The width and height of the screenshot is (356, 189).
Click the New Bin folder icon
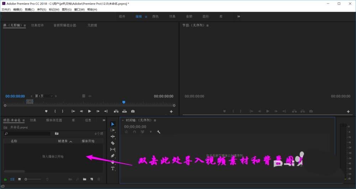click(x=84, y=179)
